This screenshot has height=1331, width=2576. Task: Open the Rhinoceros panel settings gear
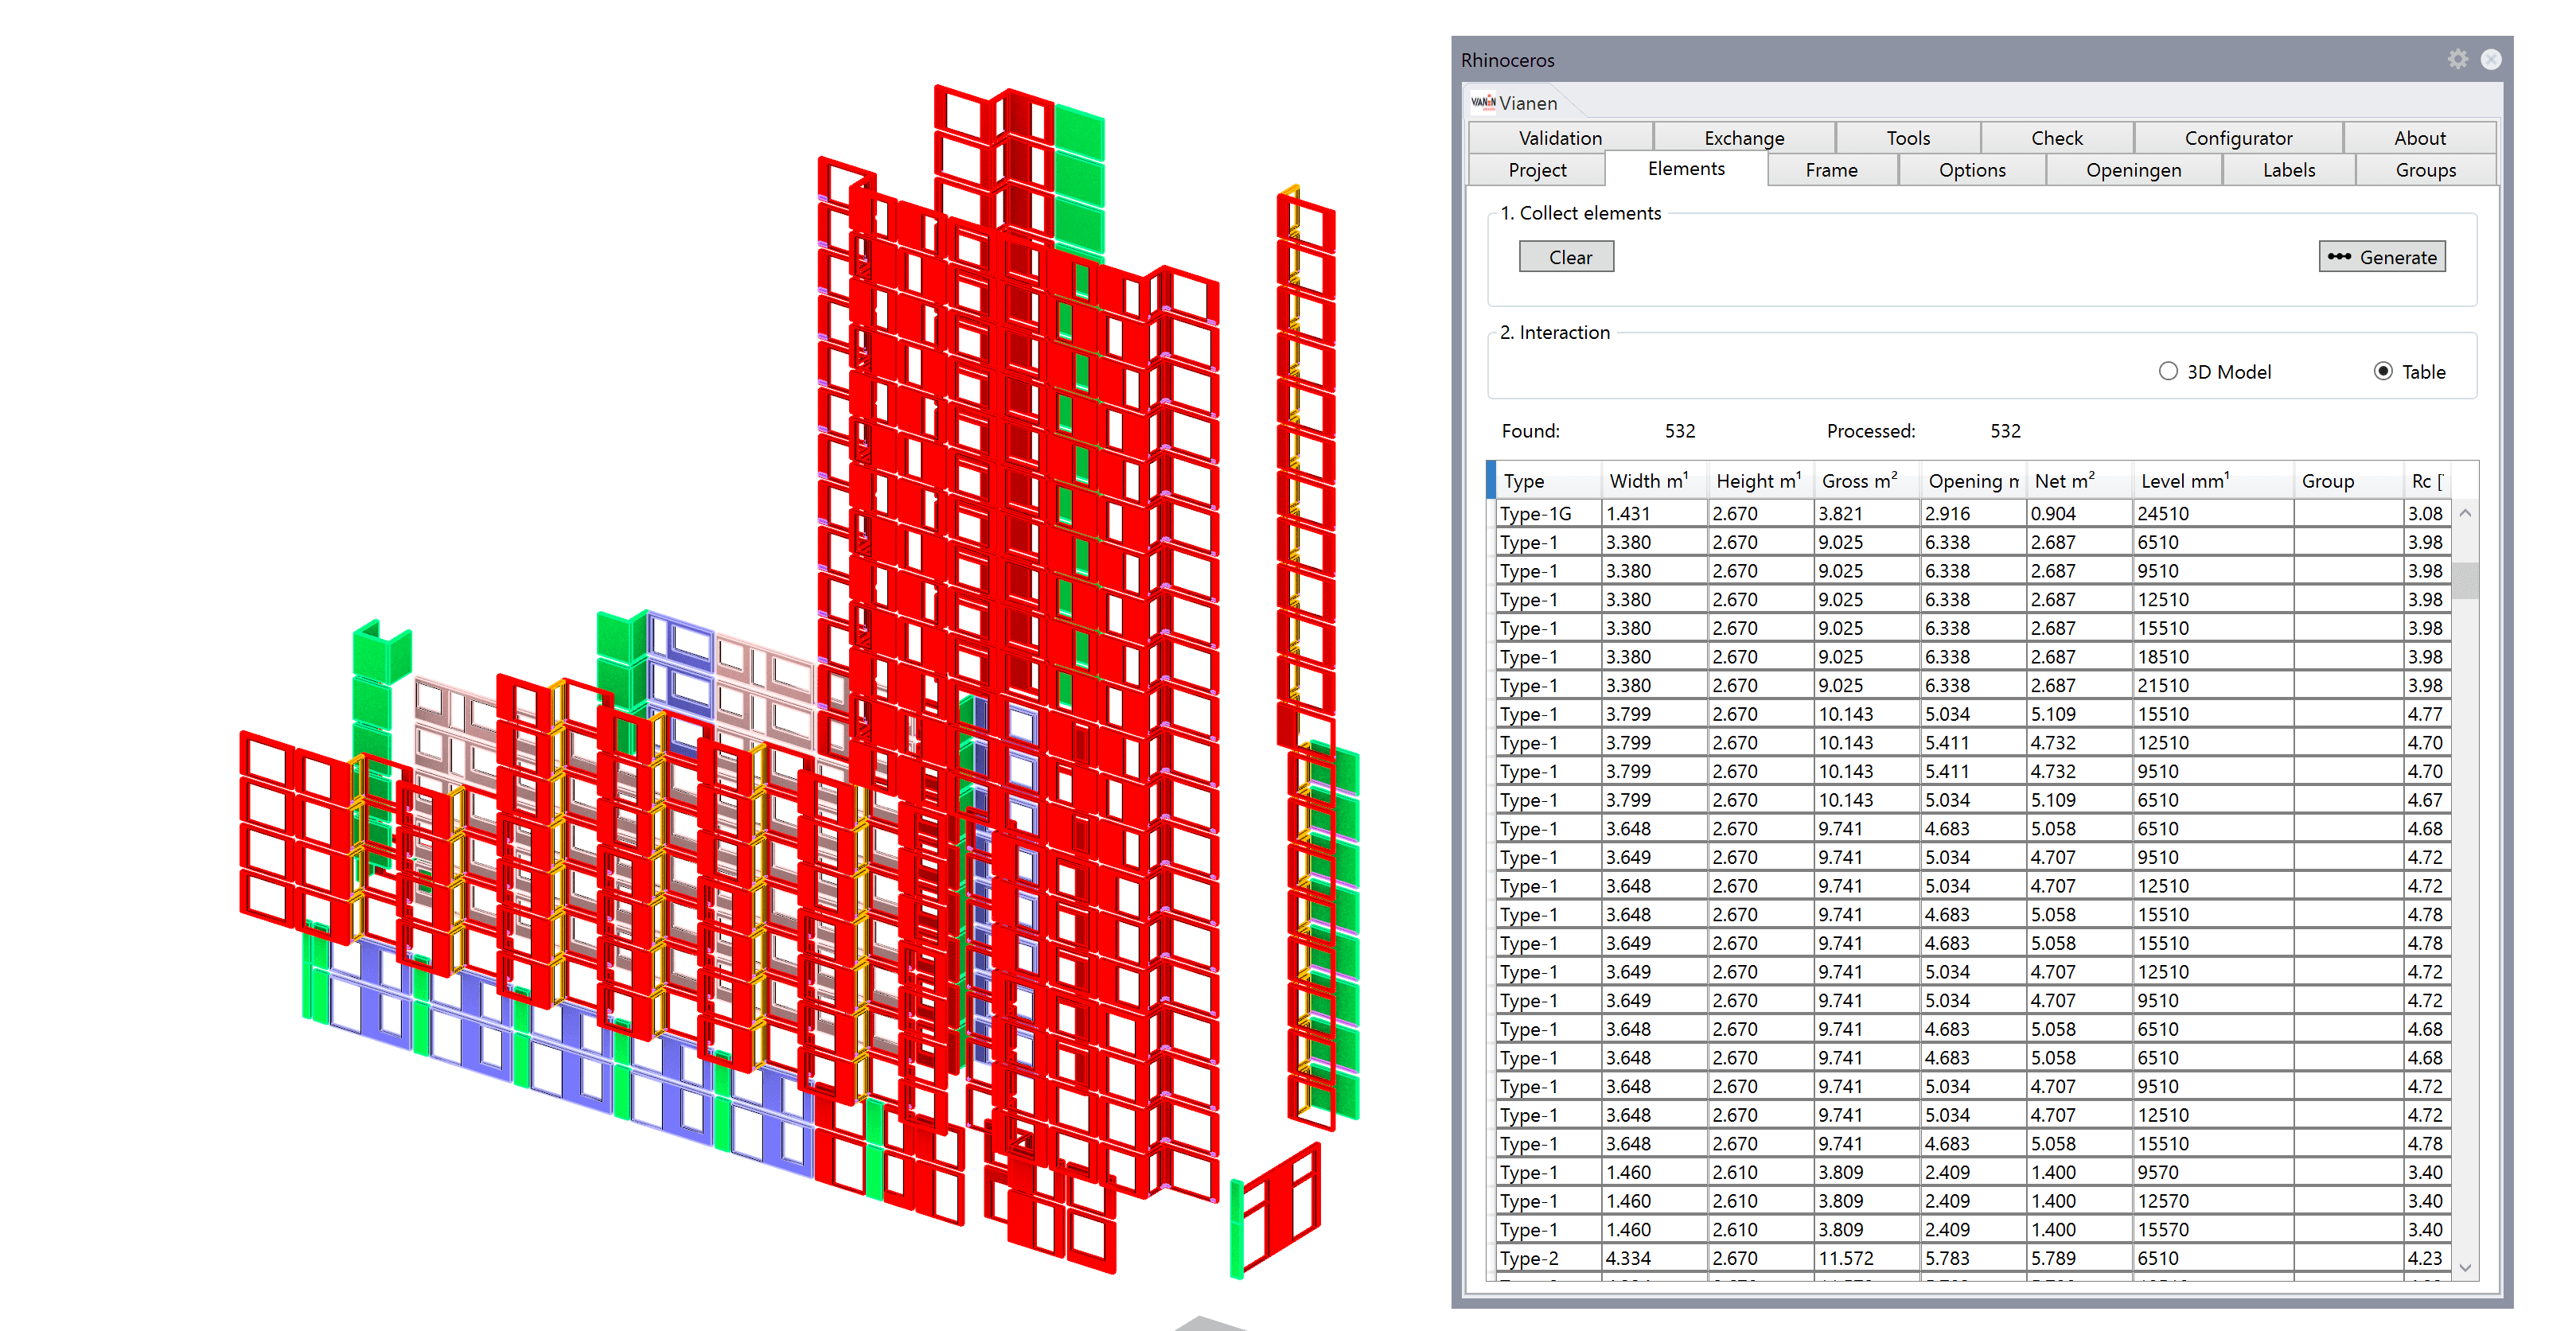(2457, 60)
